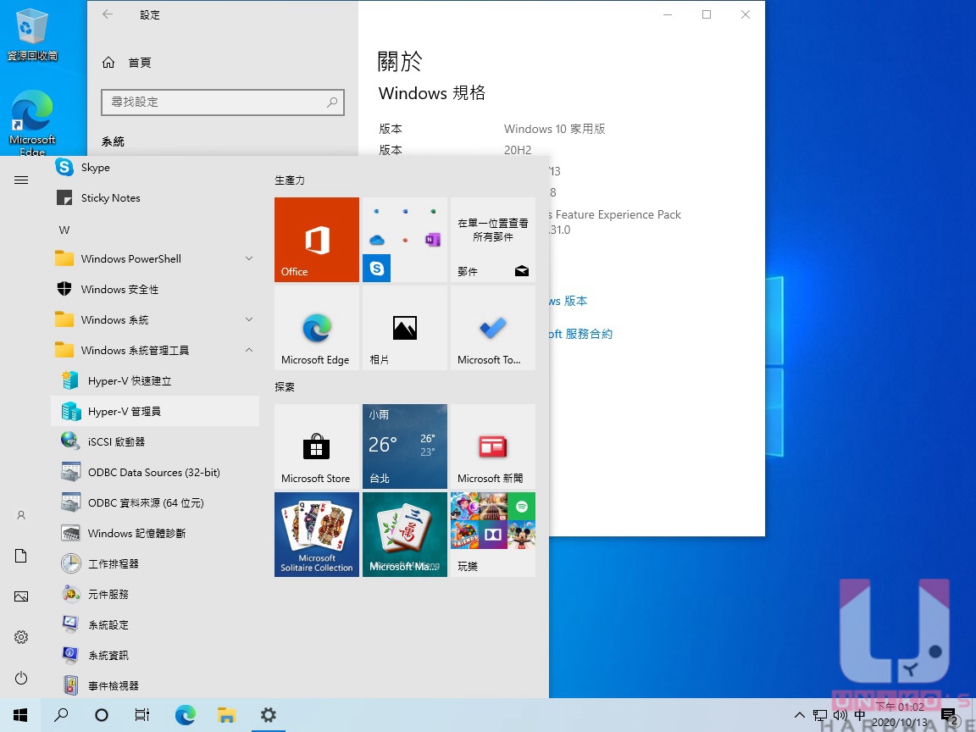Launch 事件檢視器
The image size is (976, 732).
point(154,685)
